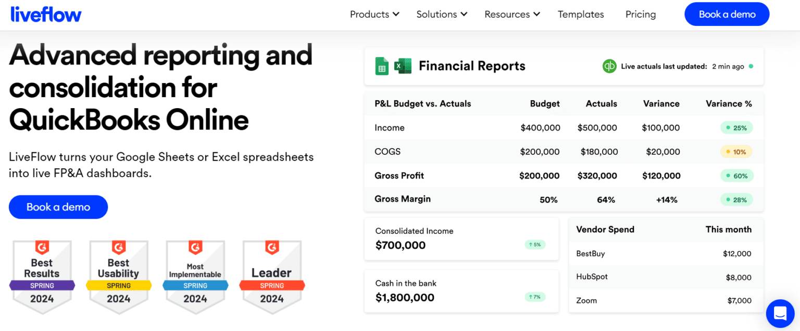The image size is (800, 331).
Task: Click the QuickBooks green logo icon
Action: (x=609, y=67)
